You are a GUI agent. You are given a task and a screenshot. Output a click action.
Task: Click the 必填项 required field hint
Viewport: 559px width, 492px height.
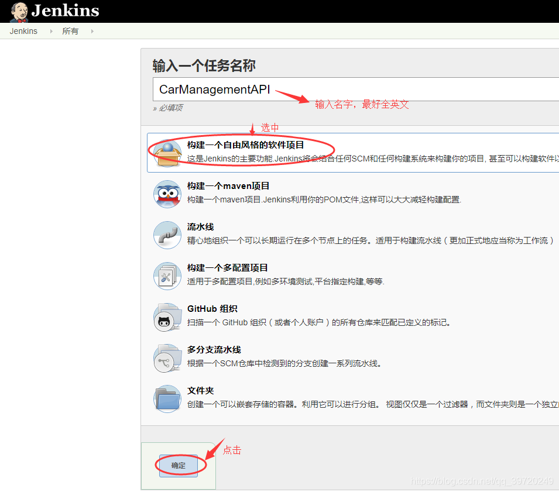[168, 108]
